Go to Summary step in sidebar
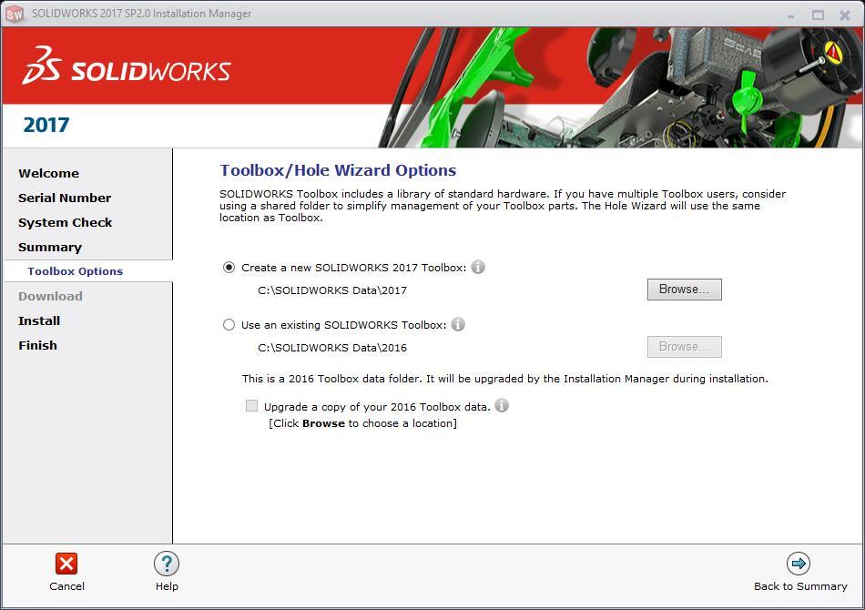The width and height of the screenshot is (865, 610). pyautogui.click(x=50, y=247)
